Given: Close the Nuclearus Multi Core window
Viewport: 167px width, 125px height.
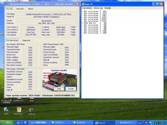Looking at the screenshot, I should pyautogui.click(x=77, y=4).
